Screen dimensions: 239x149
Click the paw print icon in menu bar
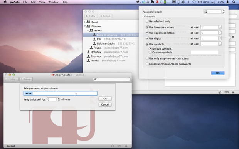pyautogui.click(x=148, y=2)
